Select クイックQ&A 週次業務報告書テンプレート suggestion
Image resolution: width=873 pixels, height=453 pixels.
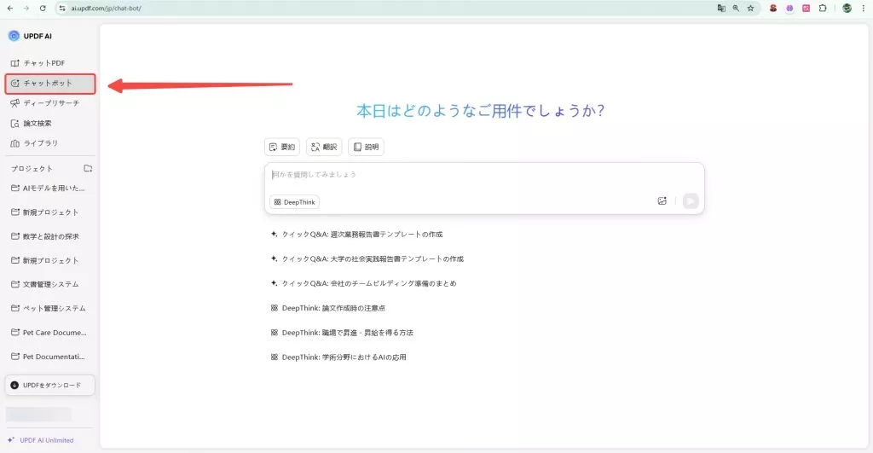[x=356, y=235]
